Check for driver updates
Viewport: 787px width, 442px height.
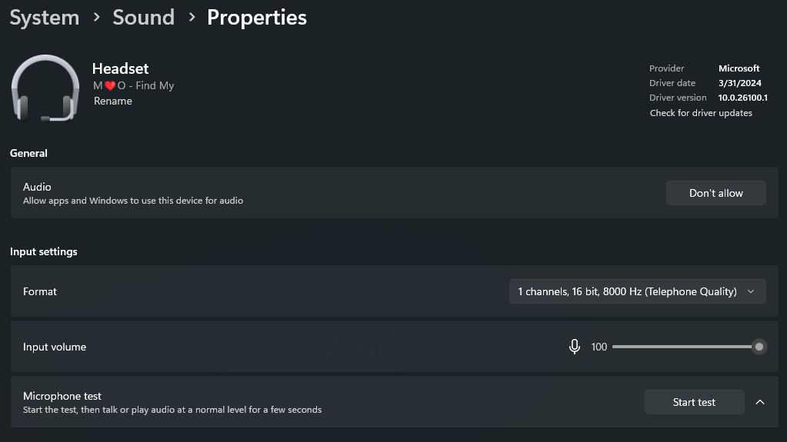(701, 113)
